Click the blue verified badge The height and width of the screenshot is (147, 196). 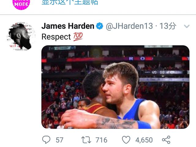point(100,26)
